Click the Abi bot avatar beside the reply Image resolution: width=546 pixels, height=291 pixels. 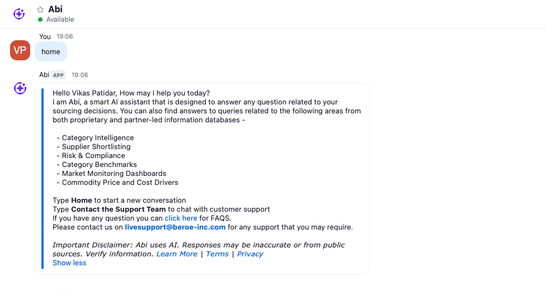(20, 88)
